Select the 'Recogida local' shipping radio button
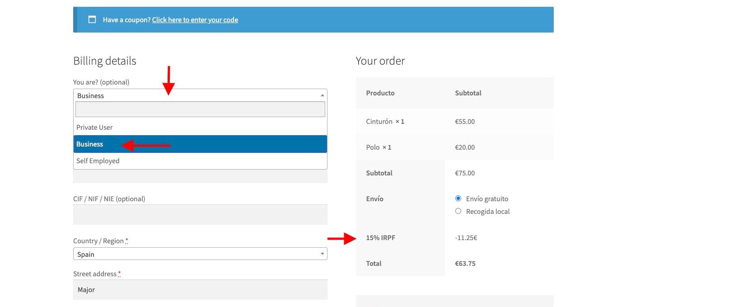This screenshot has width=748, height=307. point(458,211)
